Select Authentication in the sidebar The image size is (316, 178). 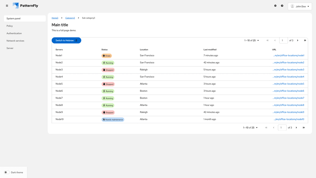pos(14,33)
